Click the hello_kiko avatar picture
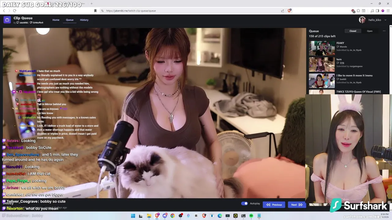Image resolution: width=392 pixels, height=220 pixels. tap(362, 20)
